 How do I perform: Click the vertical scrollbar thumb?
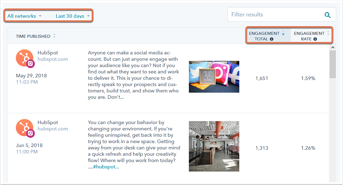pyautogui.click(x=333, y=64)
